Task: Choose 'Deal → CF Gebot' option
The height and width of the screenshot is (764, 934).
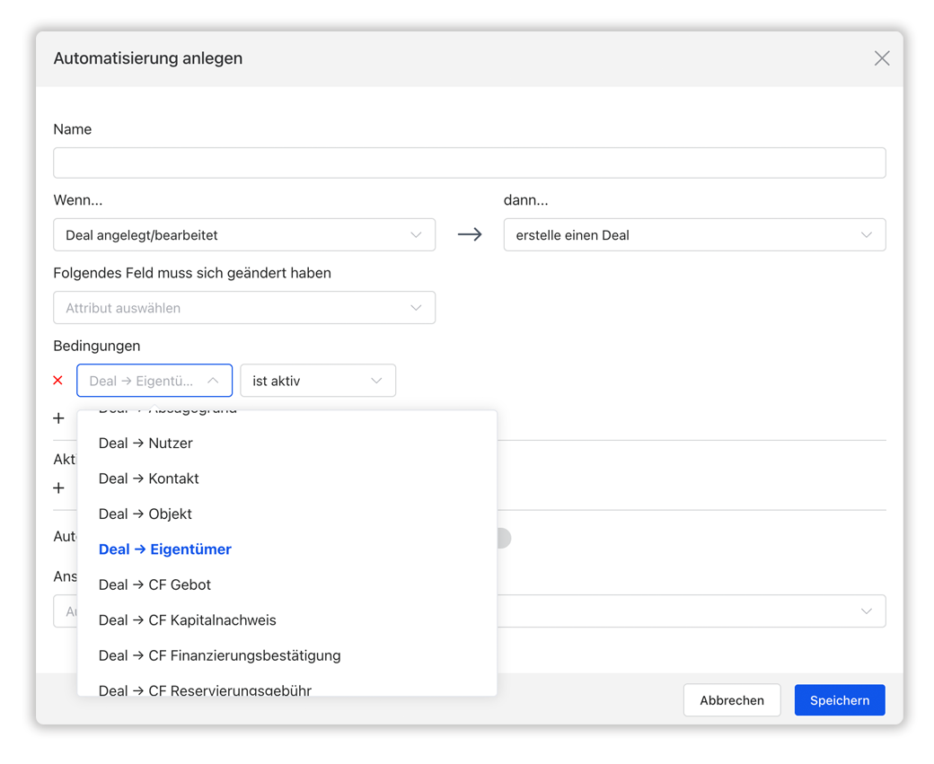Action: click(x=155, y=585)
